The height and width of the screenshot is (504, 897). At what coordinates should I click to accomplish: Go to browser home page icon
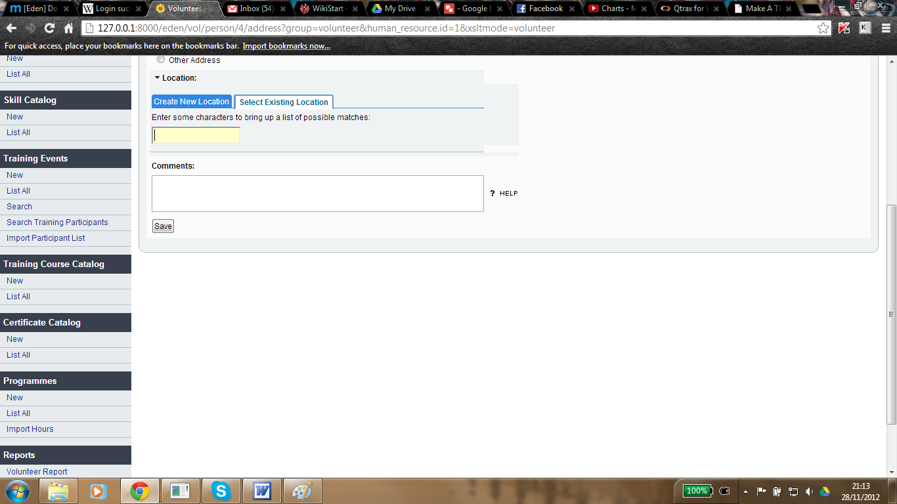pyautogui.click(x=68, y=28)
